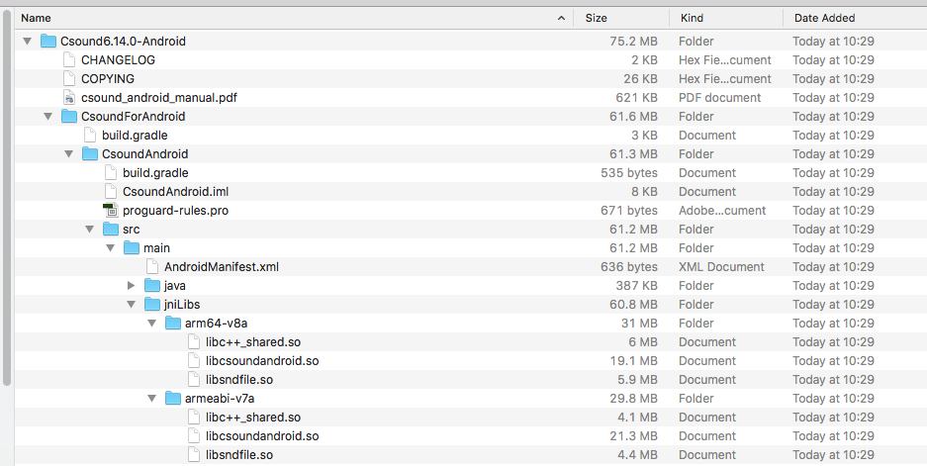Select the armeabi-v7a folder name
The image size is (927, 466).
[220, 399]
